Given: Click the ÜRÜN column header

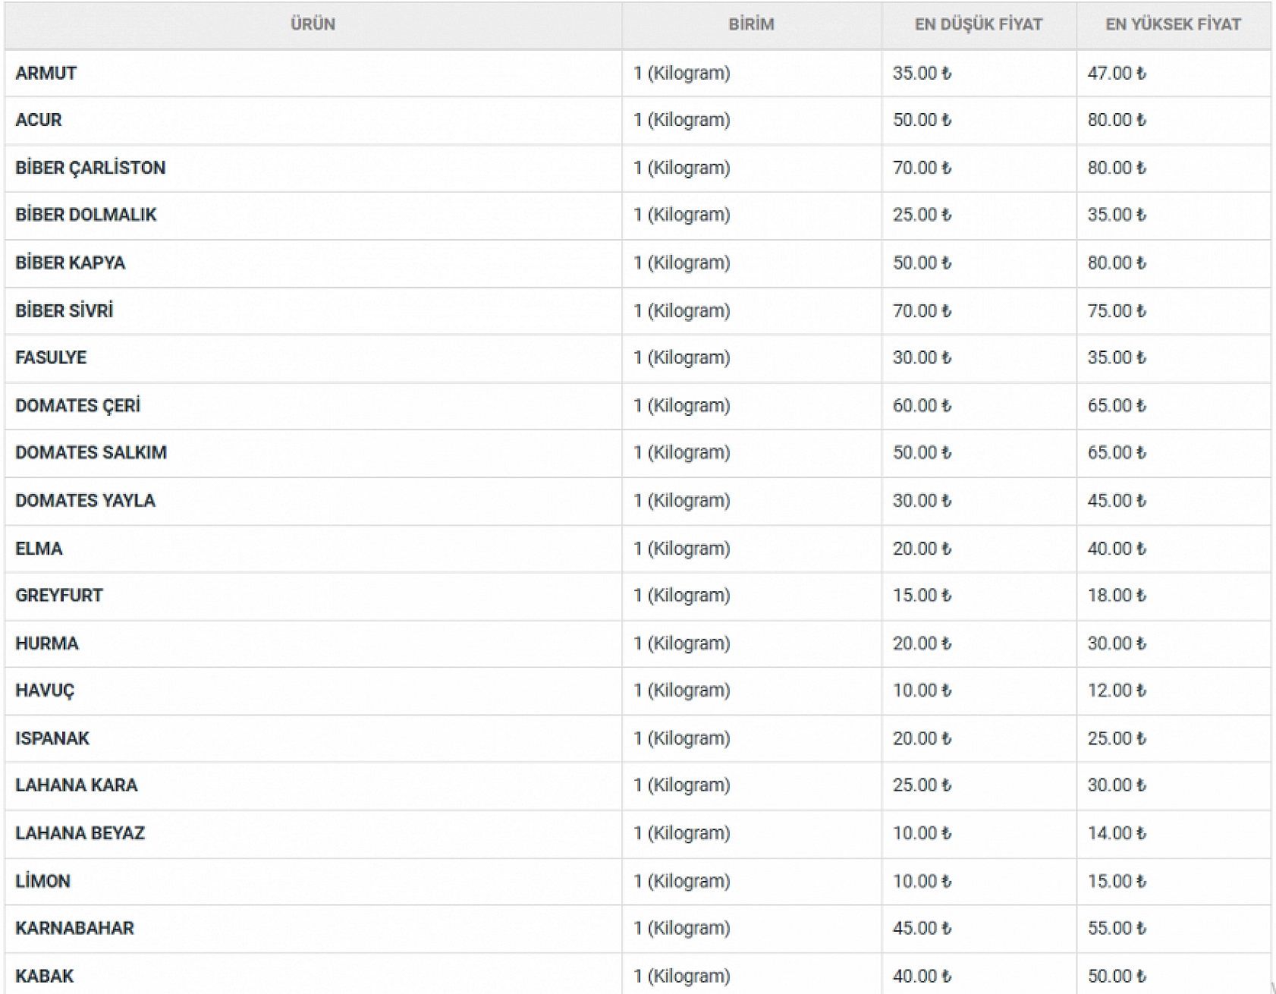Looking at the screenshot, I should (x=313, y=24).
